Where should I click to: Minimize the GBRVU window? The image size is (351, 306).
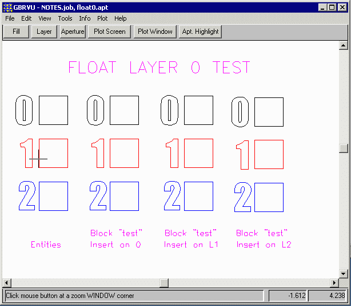[322, 7]
